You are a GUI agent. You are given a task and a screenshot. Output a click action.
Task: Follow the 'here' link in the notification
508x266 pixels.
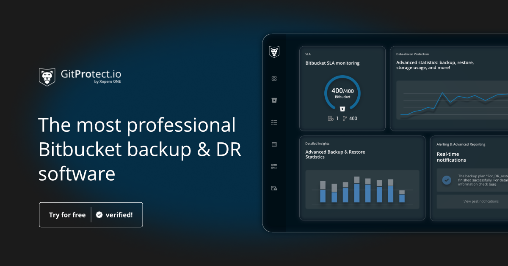click(x=492, y=184)
